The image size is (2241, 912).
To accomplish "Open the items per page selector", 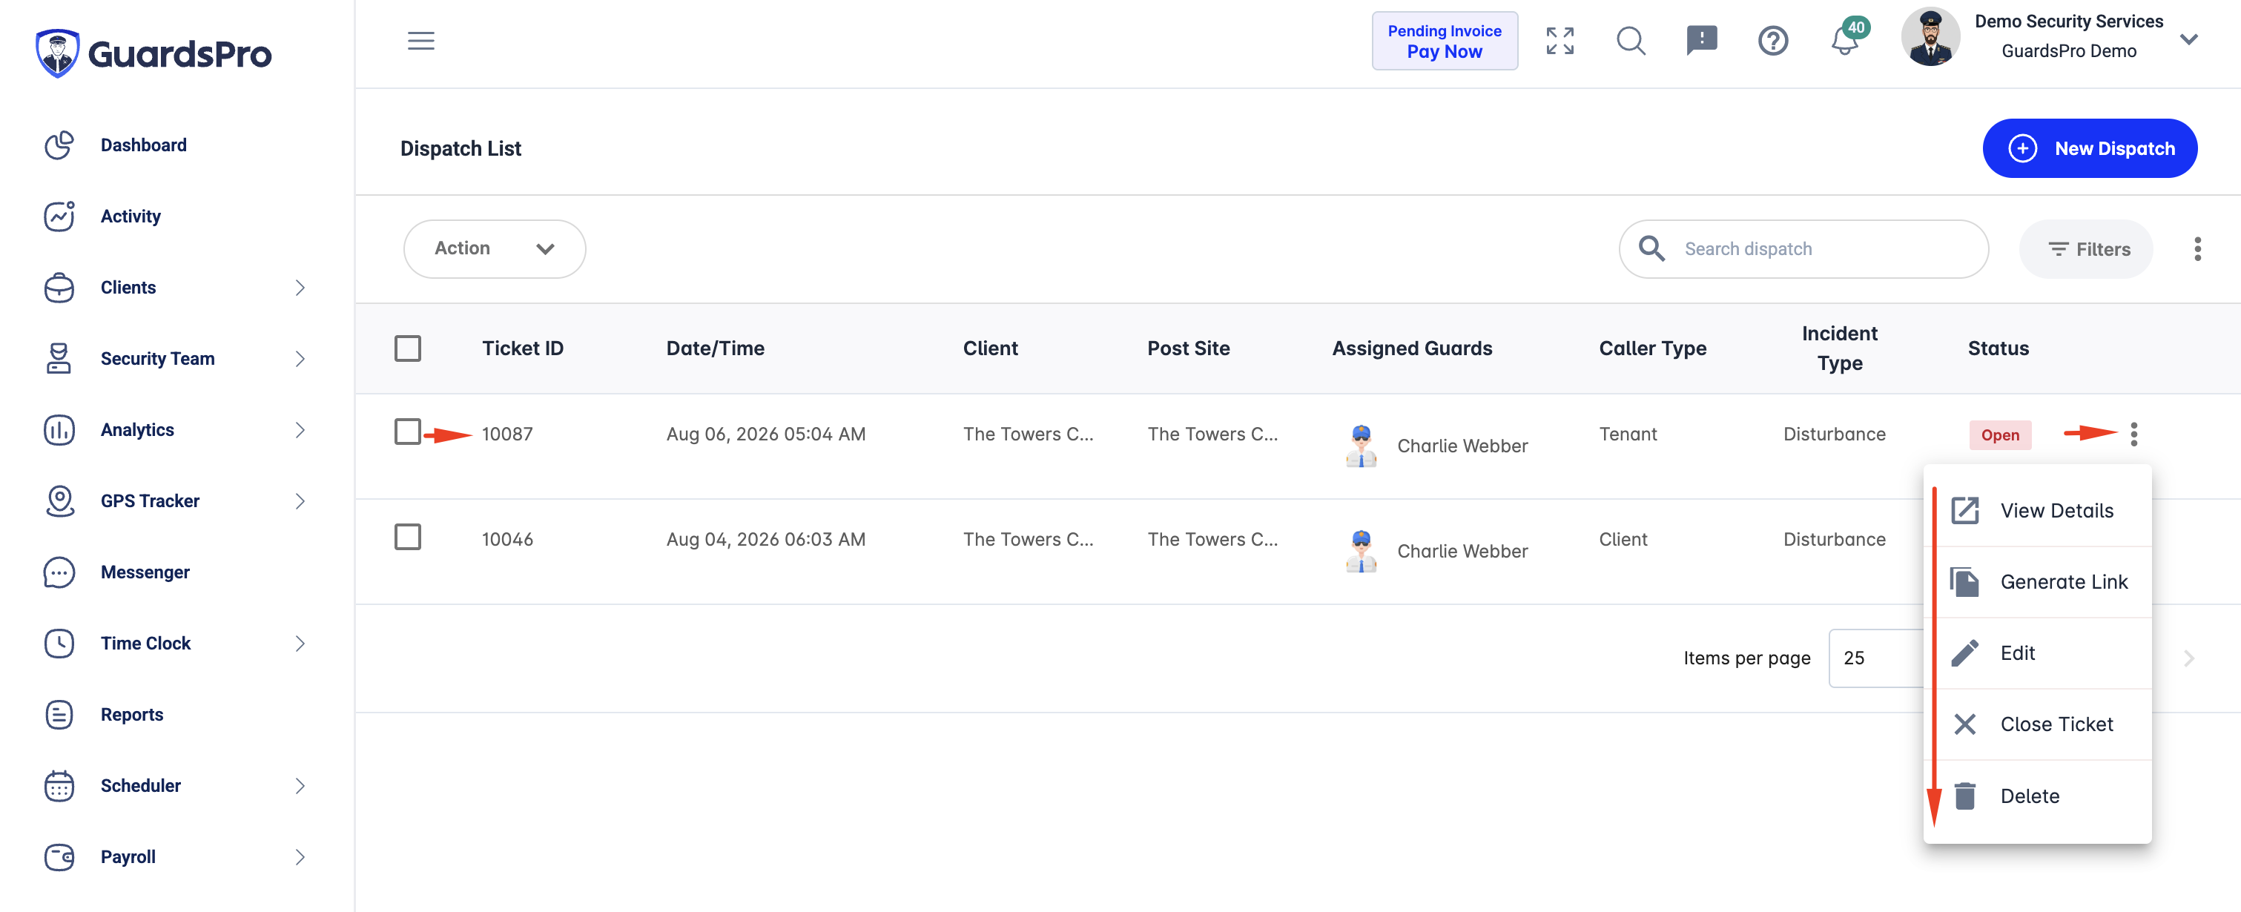I will point(1876,658).
